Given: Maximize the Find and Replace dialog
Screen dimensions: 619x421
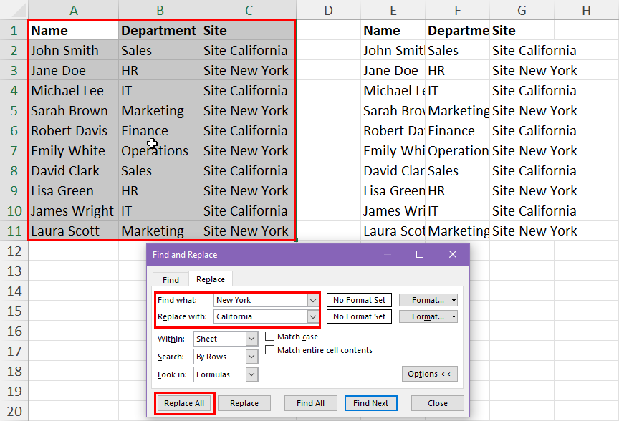Looking at the screenshot, I should [x=420, y=254].
